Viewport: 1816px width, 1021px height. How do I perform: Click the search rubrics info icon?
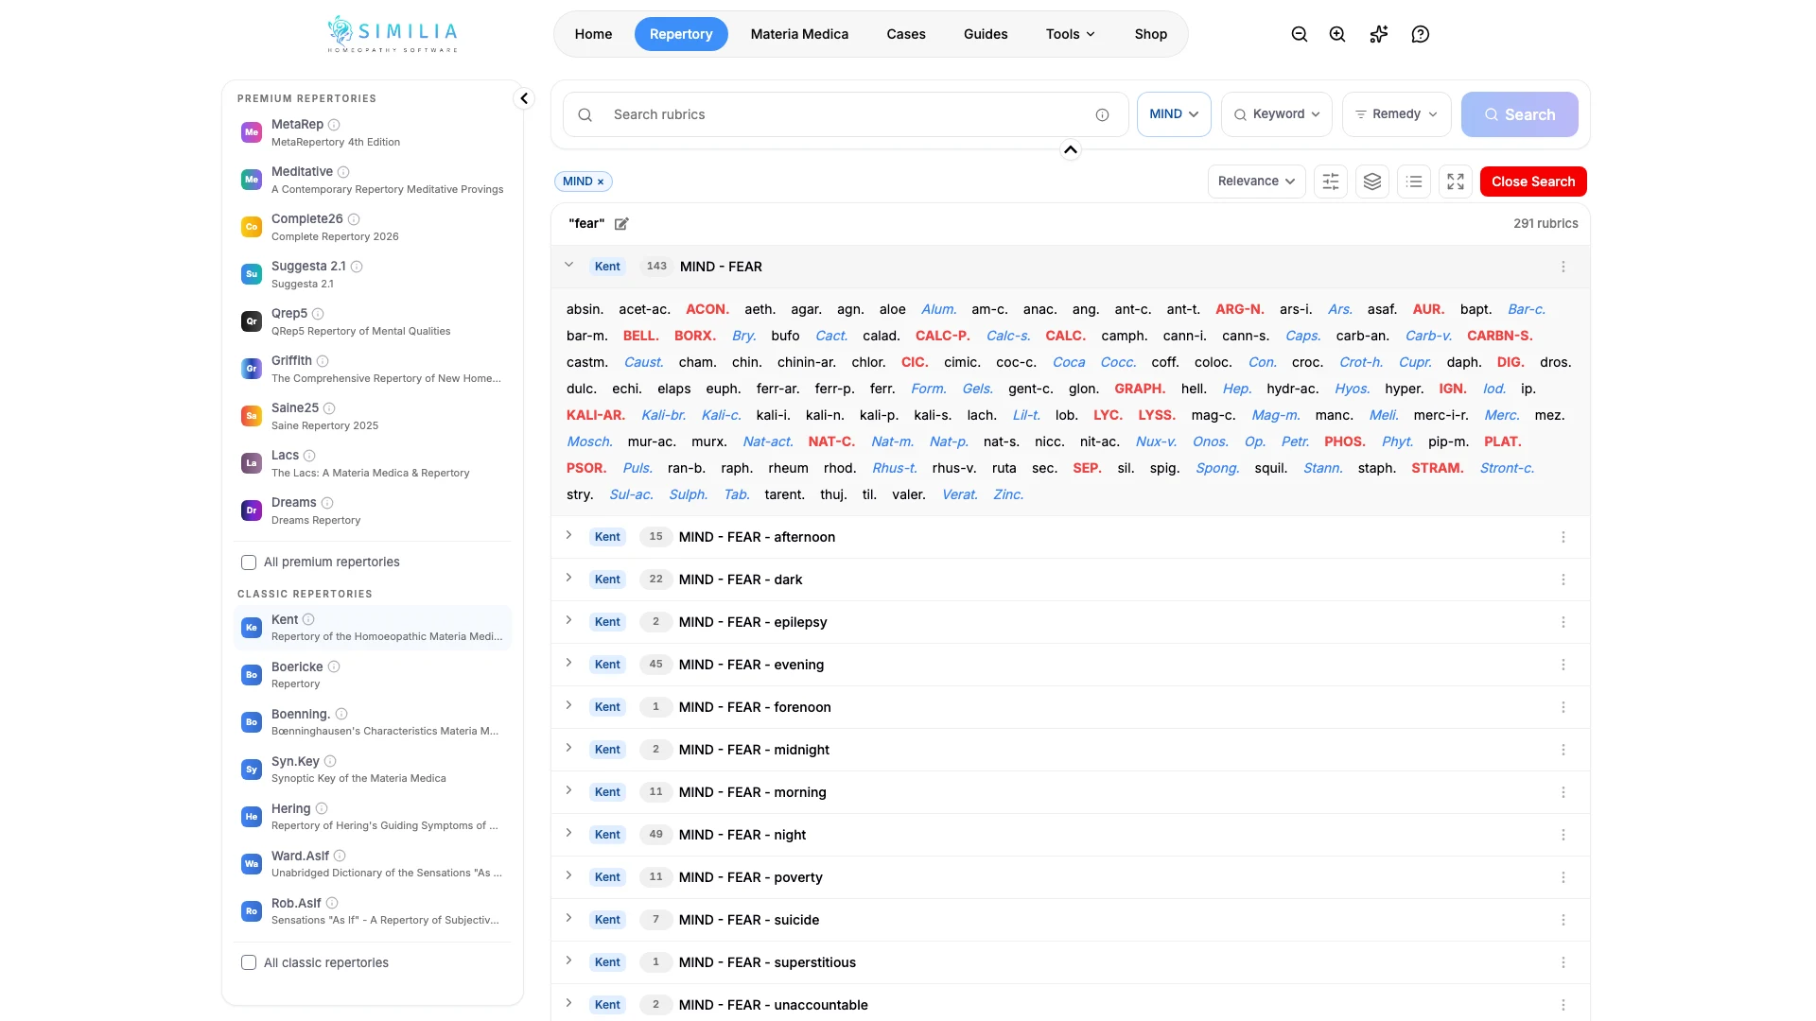[1103, 114]
